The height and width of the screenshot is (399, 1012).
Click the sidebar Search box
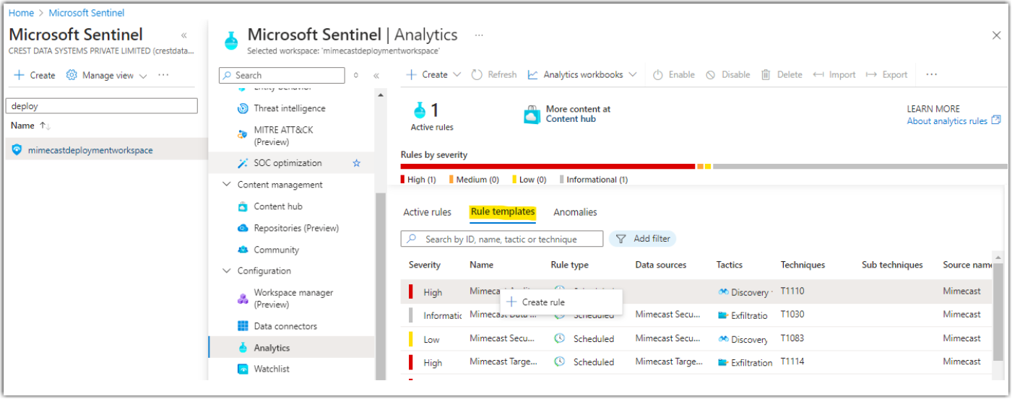[282, 75]
